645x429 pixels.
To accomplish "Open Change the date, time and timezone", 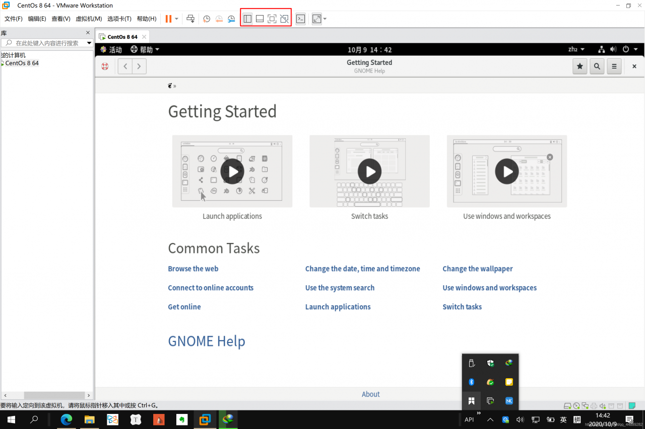I will (x=363, y=269).
